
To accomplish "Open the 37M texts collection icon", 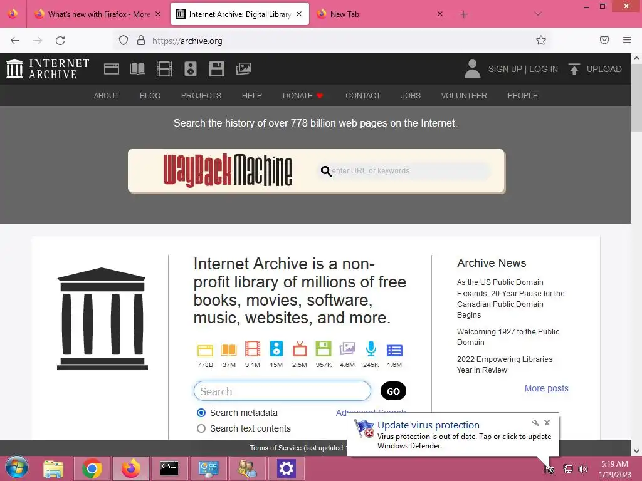I will click(229, 350).
